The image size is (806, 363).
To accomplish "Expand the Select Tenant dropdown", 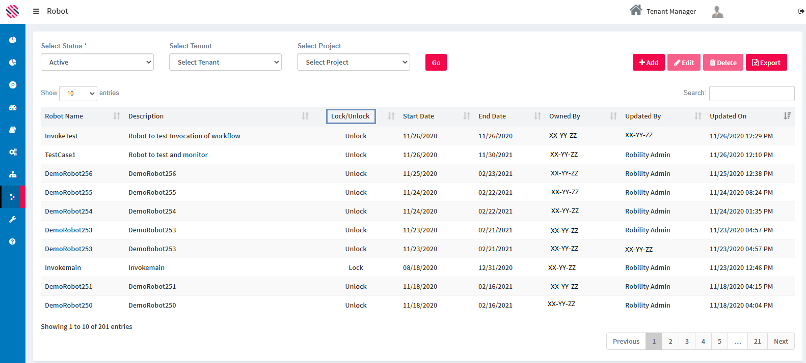I will click(225, 63).
